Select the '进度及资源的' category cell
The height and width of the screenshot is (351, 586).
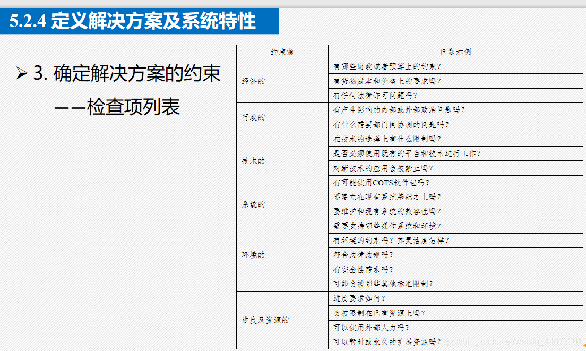tap(282, 320)
